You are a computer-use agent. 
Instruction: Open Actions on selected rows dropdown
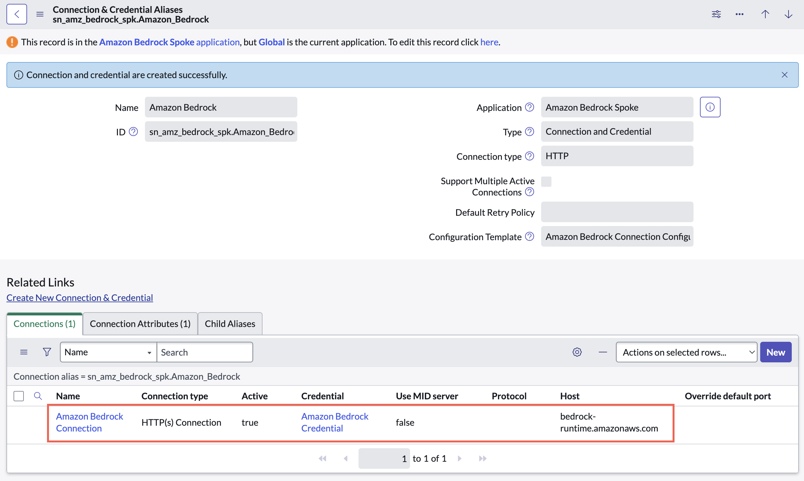[686, 352]
